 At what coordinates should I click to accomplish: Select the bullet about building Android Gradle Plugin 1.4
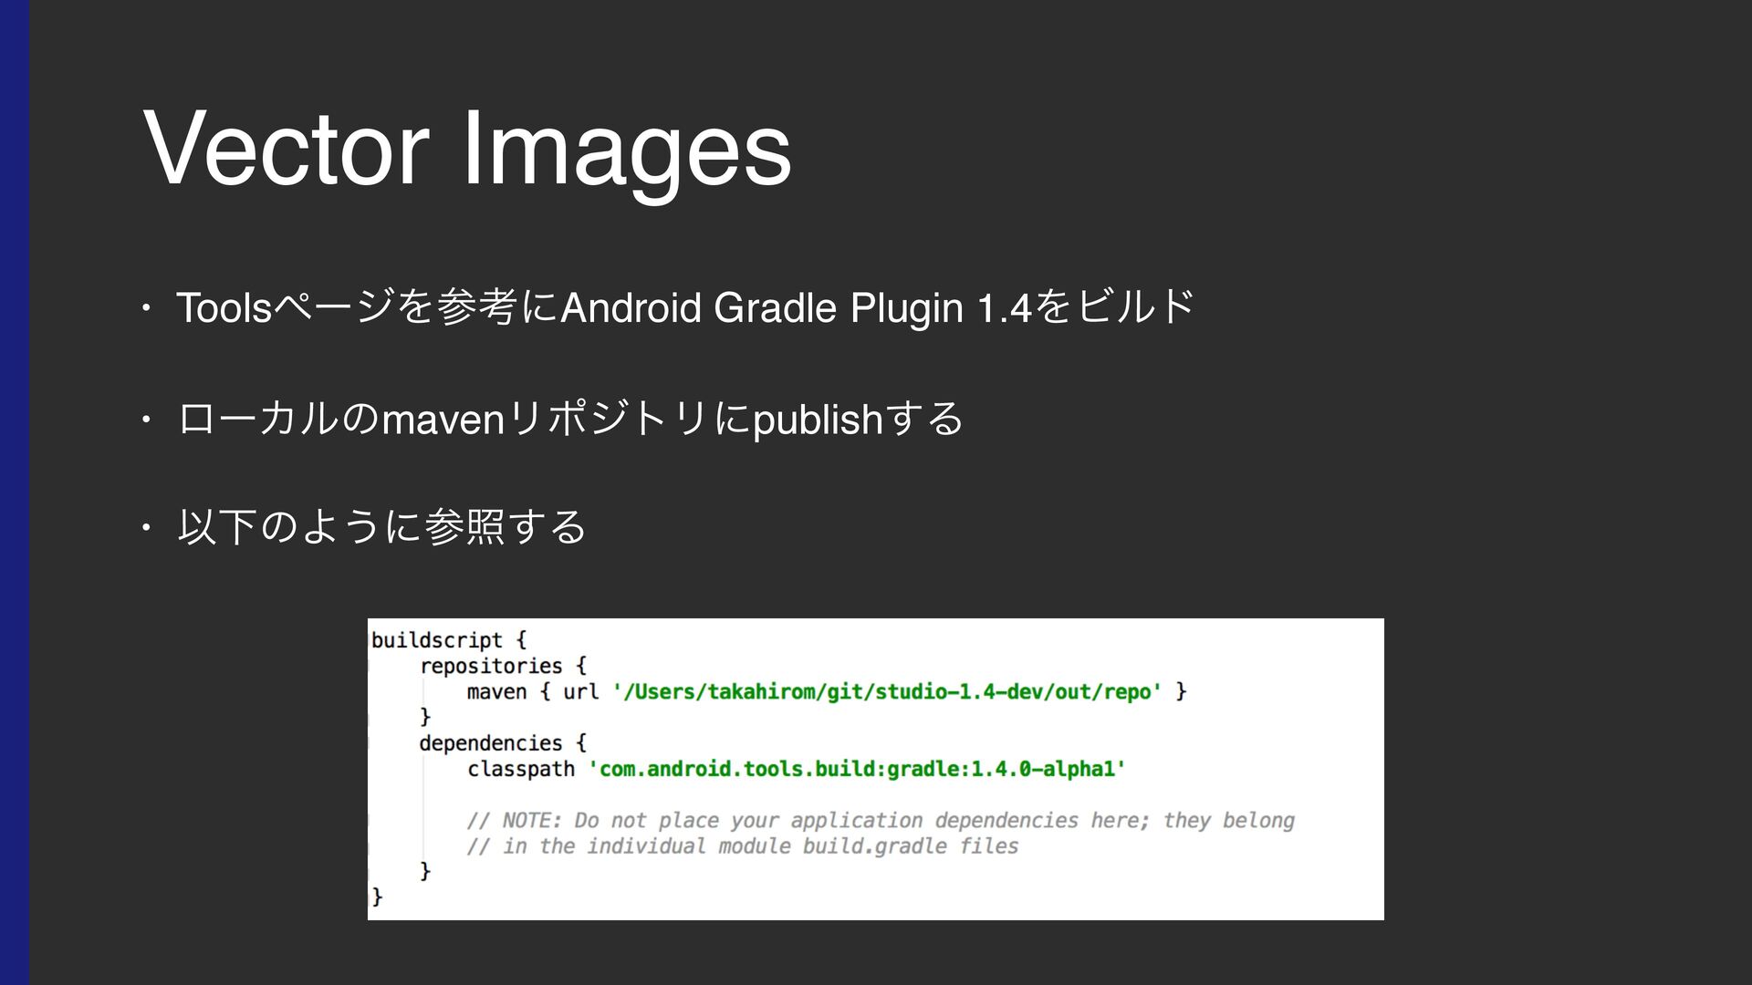pyautogui.click(x=685, y=307)
